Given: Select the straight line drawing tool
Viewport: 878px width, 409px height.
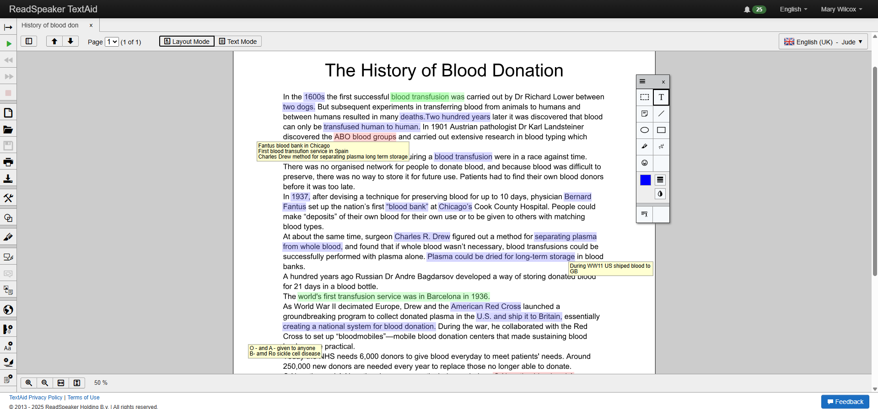Looking at the screenshot, I should 661,114.
